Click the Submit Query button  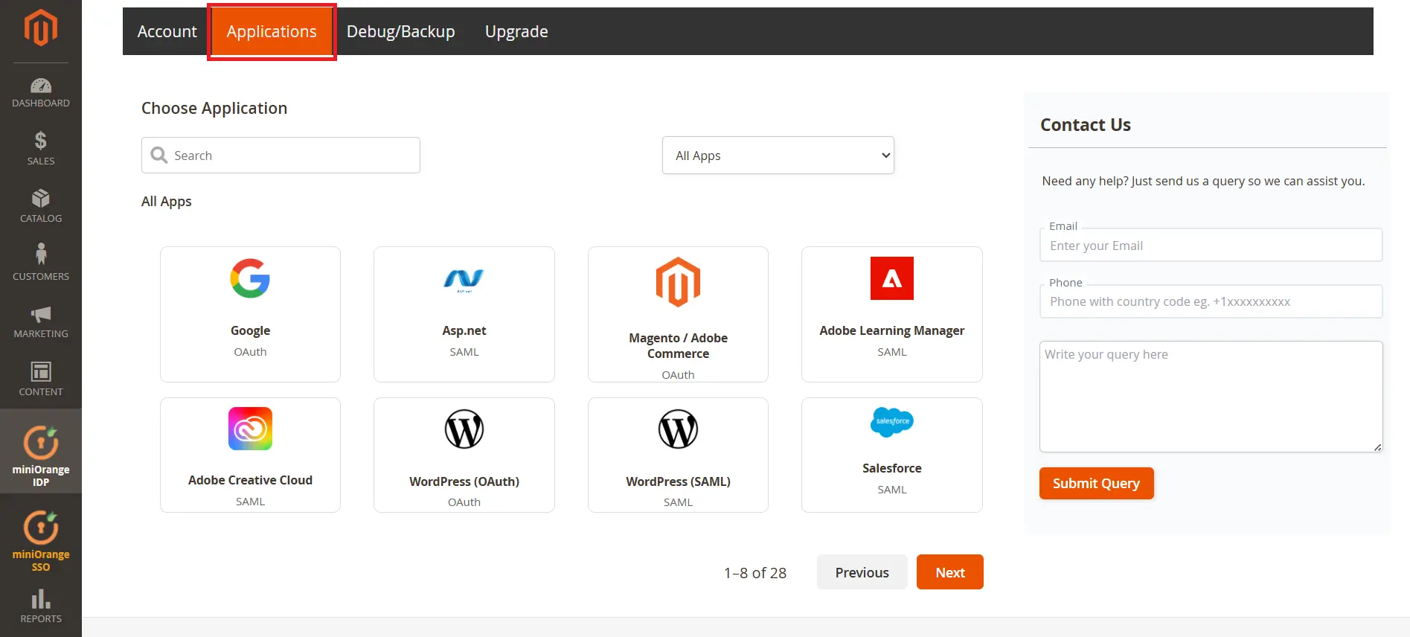coord(1096,483)
